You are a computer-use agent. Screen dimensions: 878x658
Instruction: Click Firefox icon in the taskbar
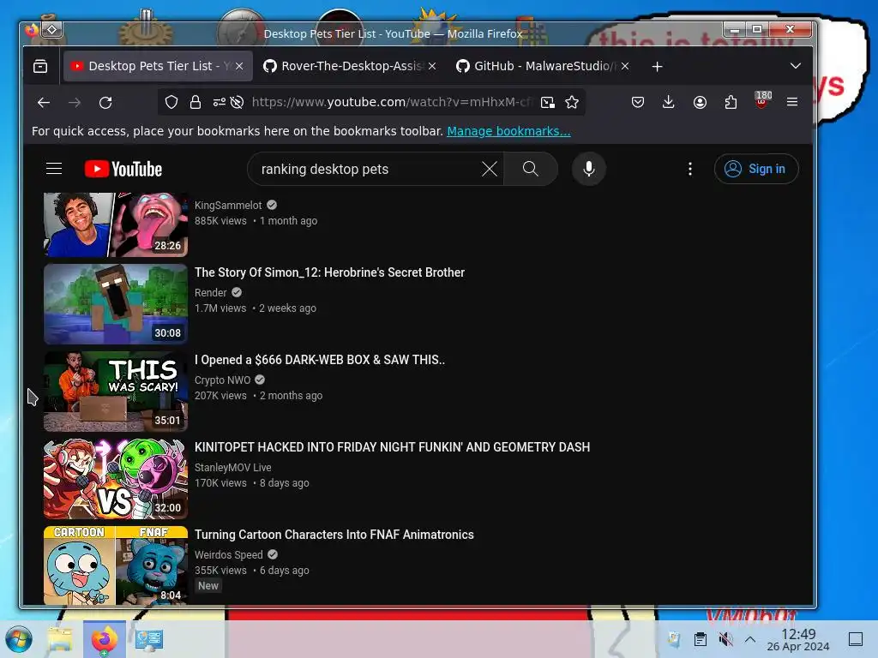[105, 639]
